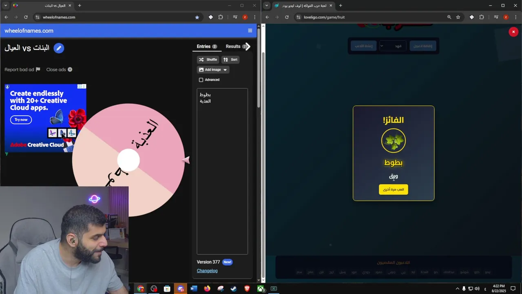Open the Changelog link
Viewport: 522px width, 294px height.
pyautogui.click(x=207, y=271)
